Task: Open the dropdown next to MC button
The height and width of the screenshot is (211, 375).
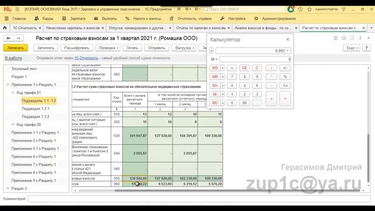Action: (x=223, y=103)
